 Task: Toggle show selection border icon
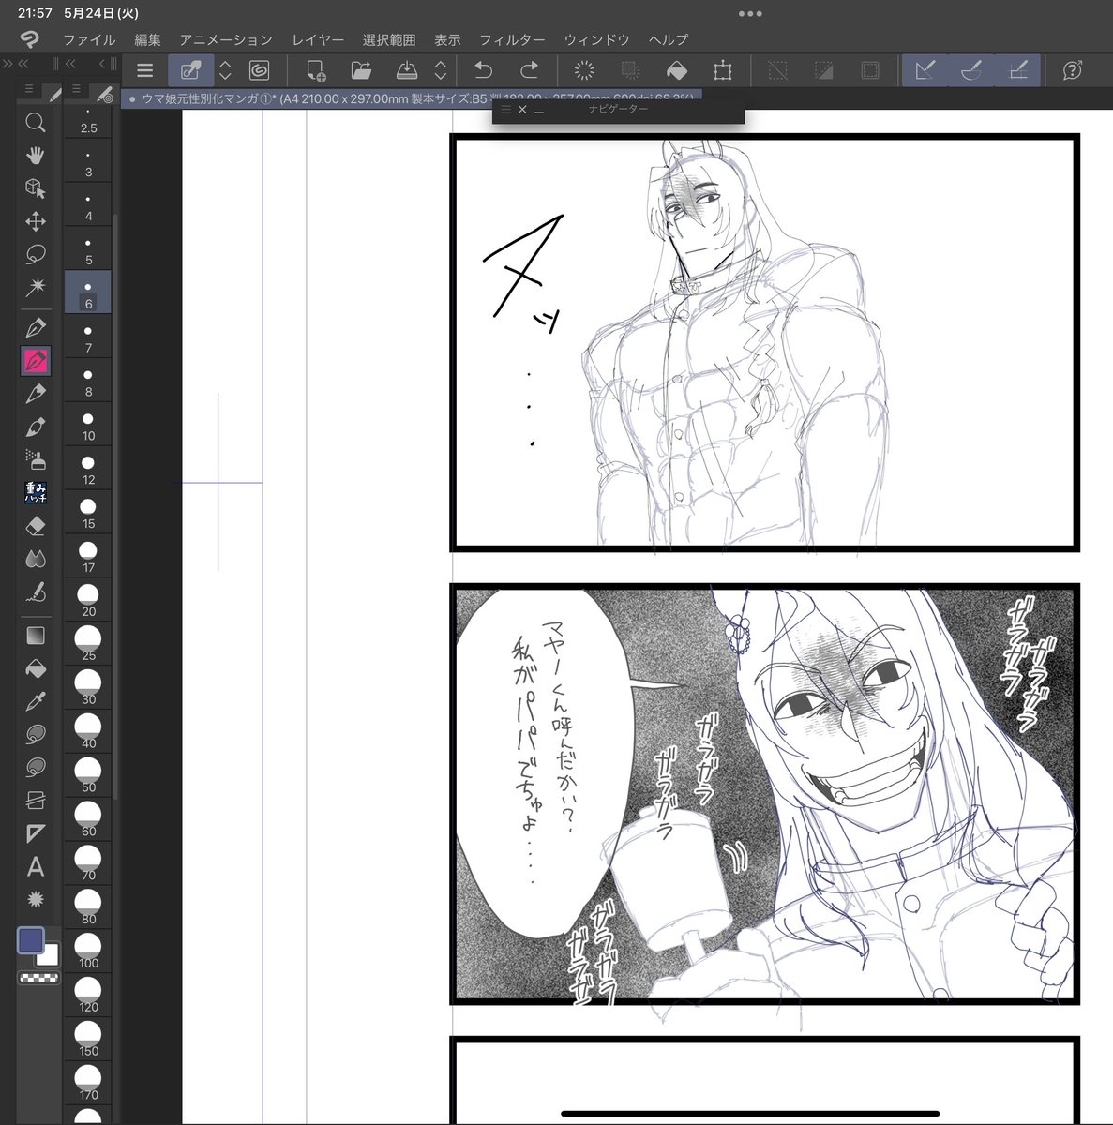click(x=869, y=70)
